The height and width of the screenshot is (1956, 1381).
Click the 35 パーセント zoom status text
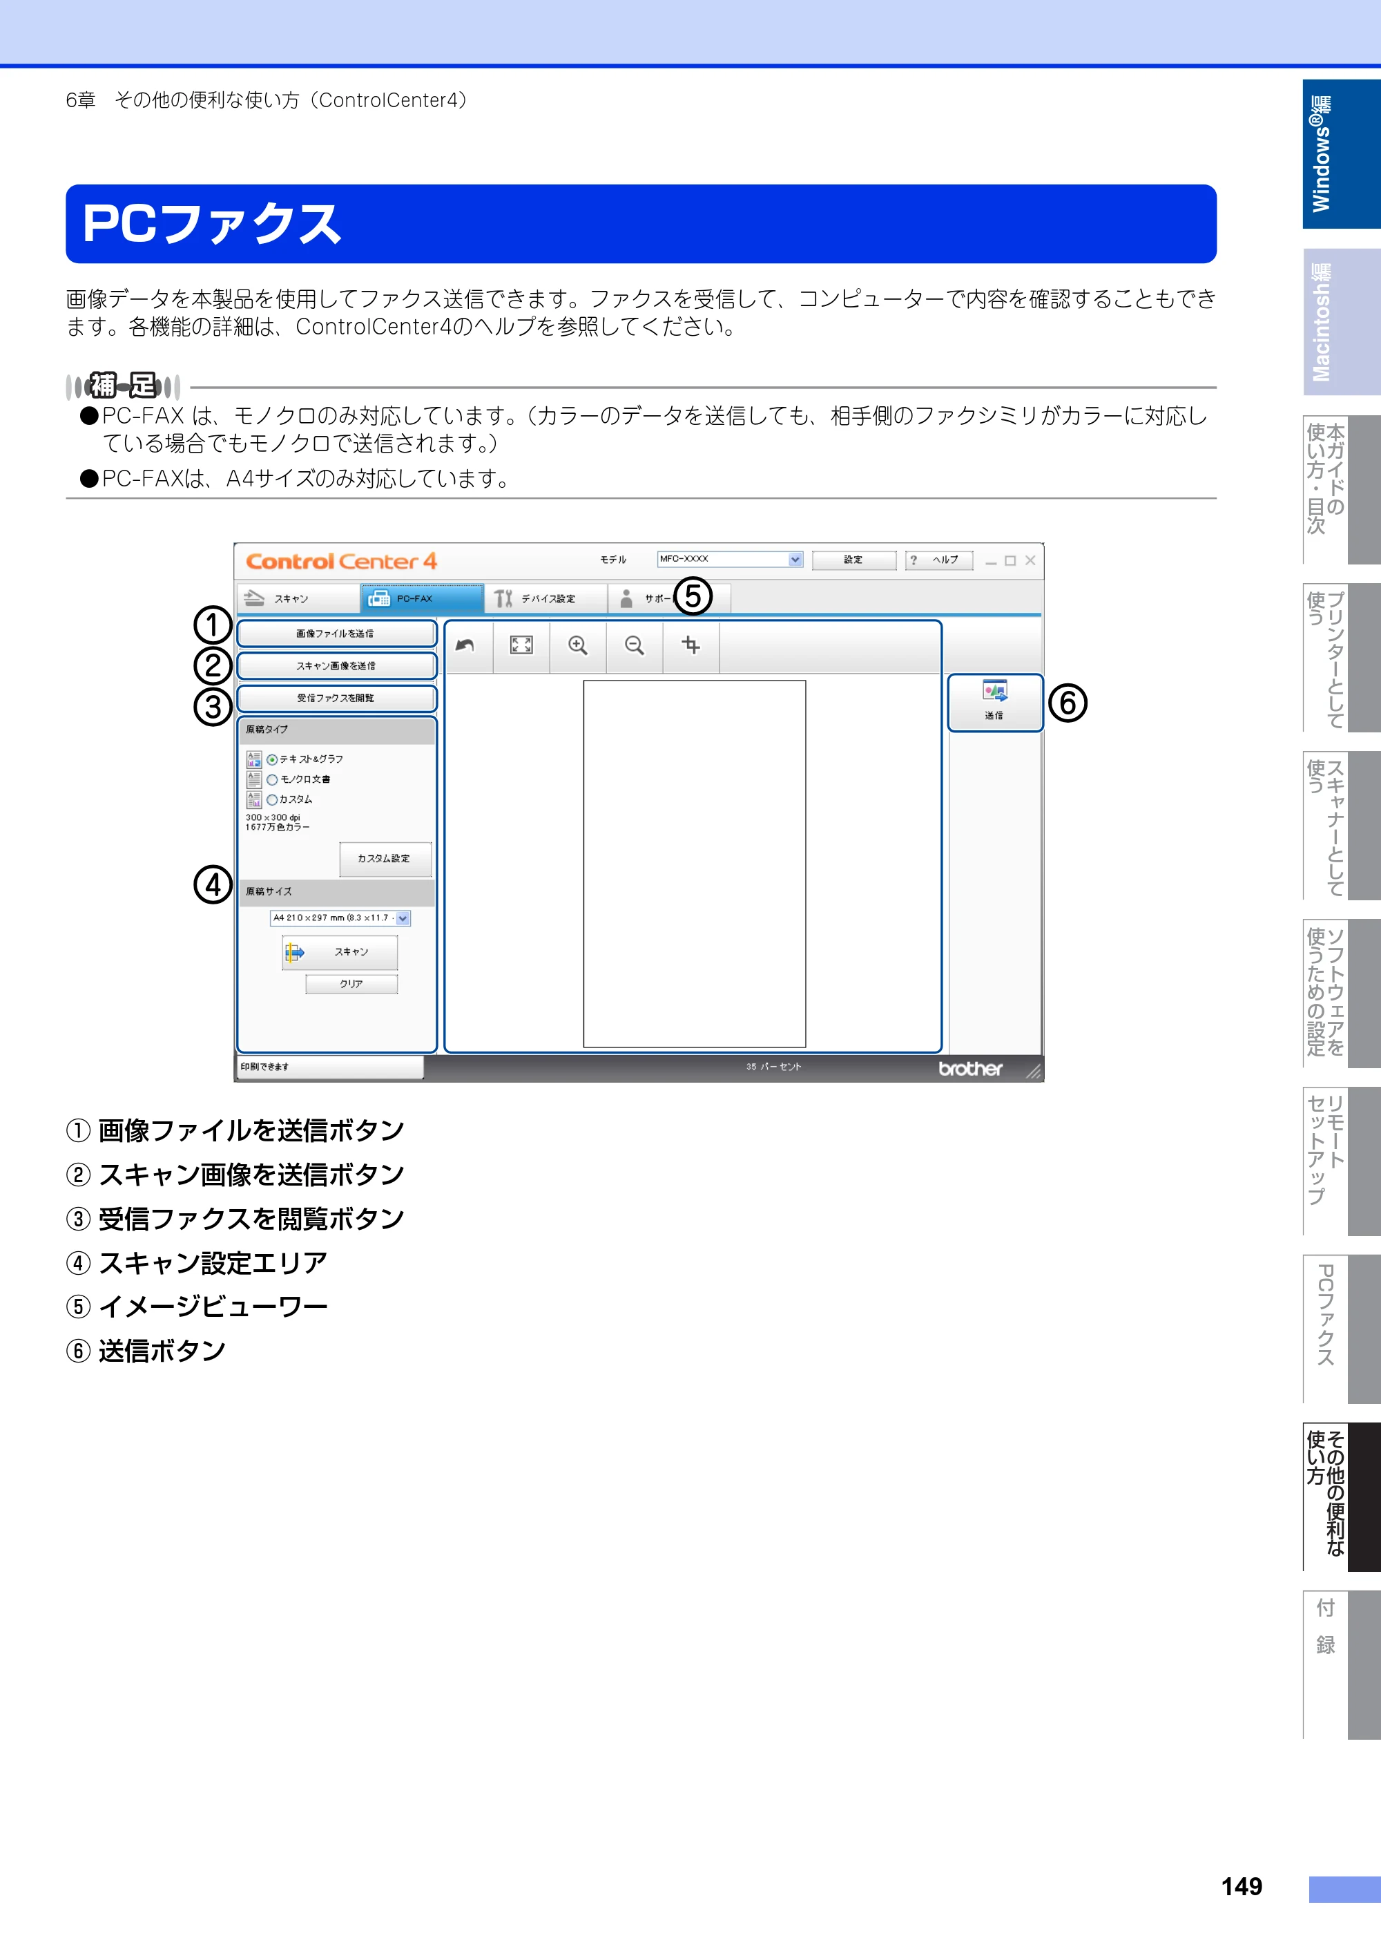(773, 1067)
